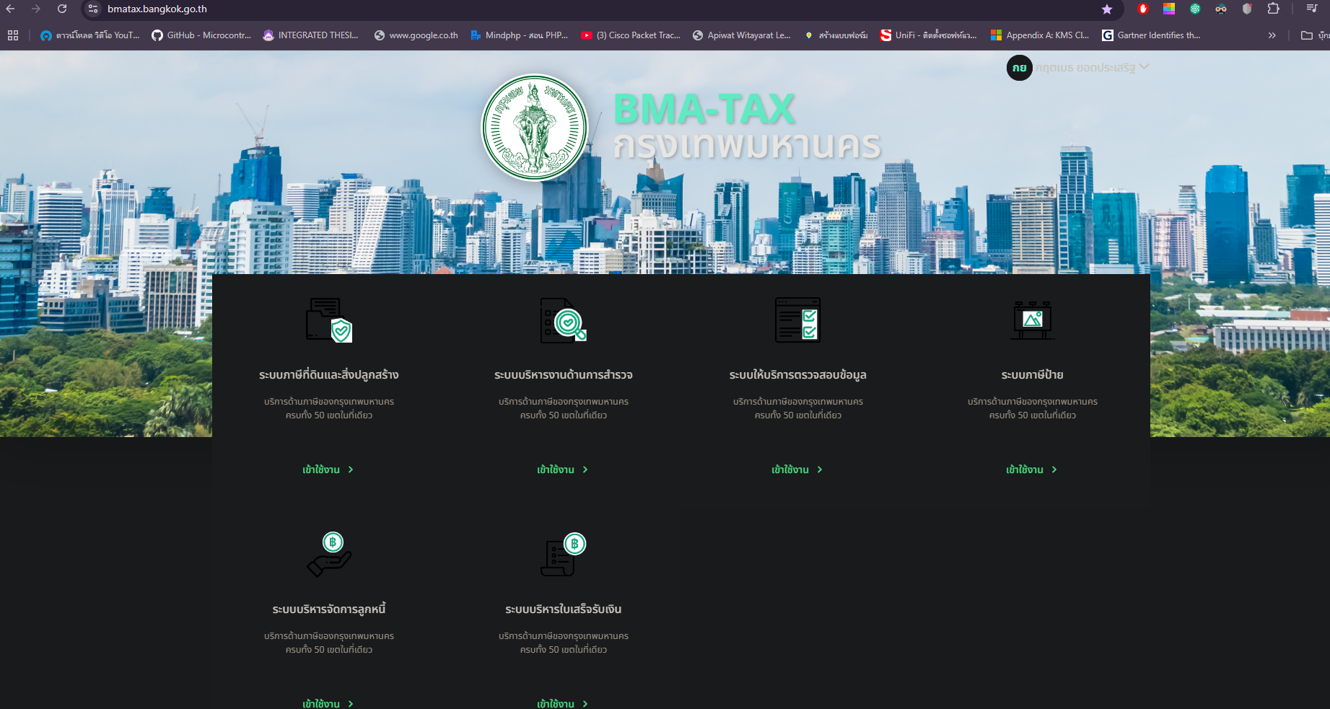Click the ระบบให้บริการตรวจสอบข้อมูล title

(798, 375)
